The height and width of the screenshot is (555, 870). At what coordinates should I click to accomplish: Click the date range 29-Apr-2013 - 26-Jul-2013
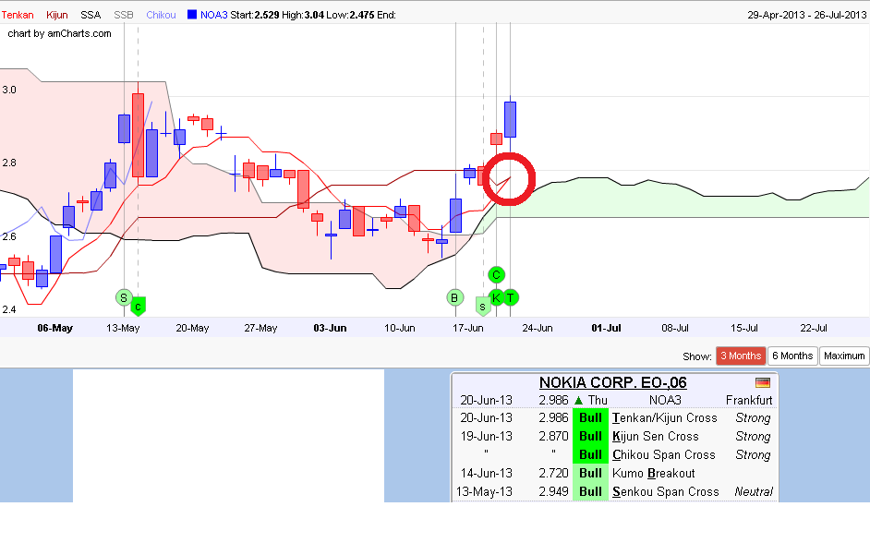pyautogui.click(x=806, y=15)
